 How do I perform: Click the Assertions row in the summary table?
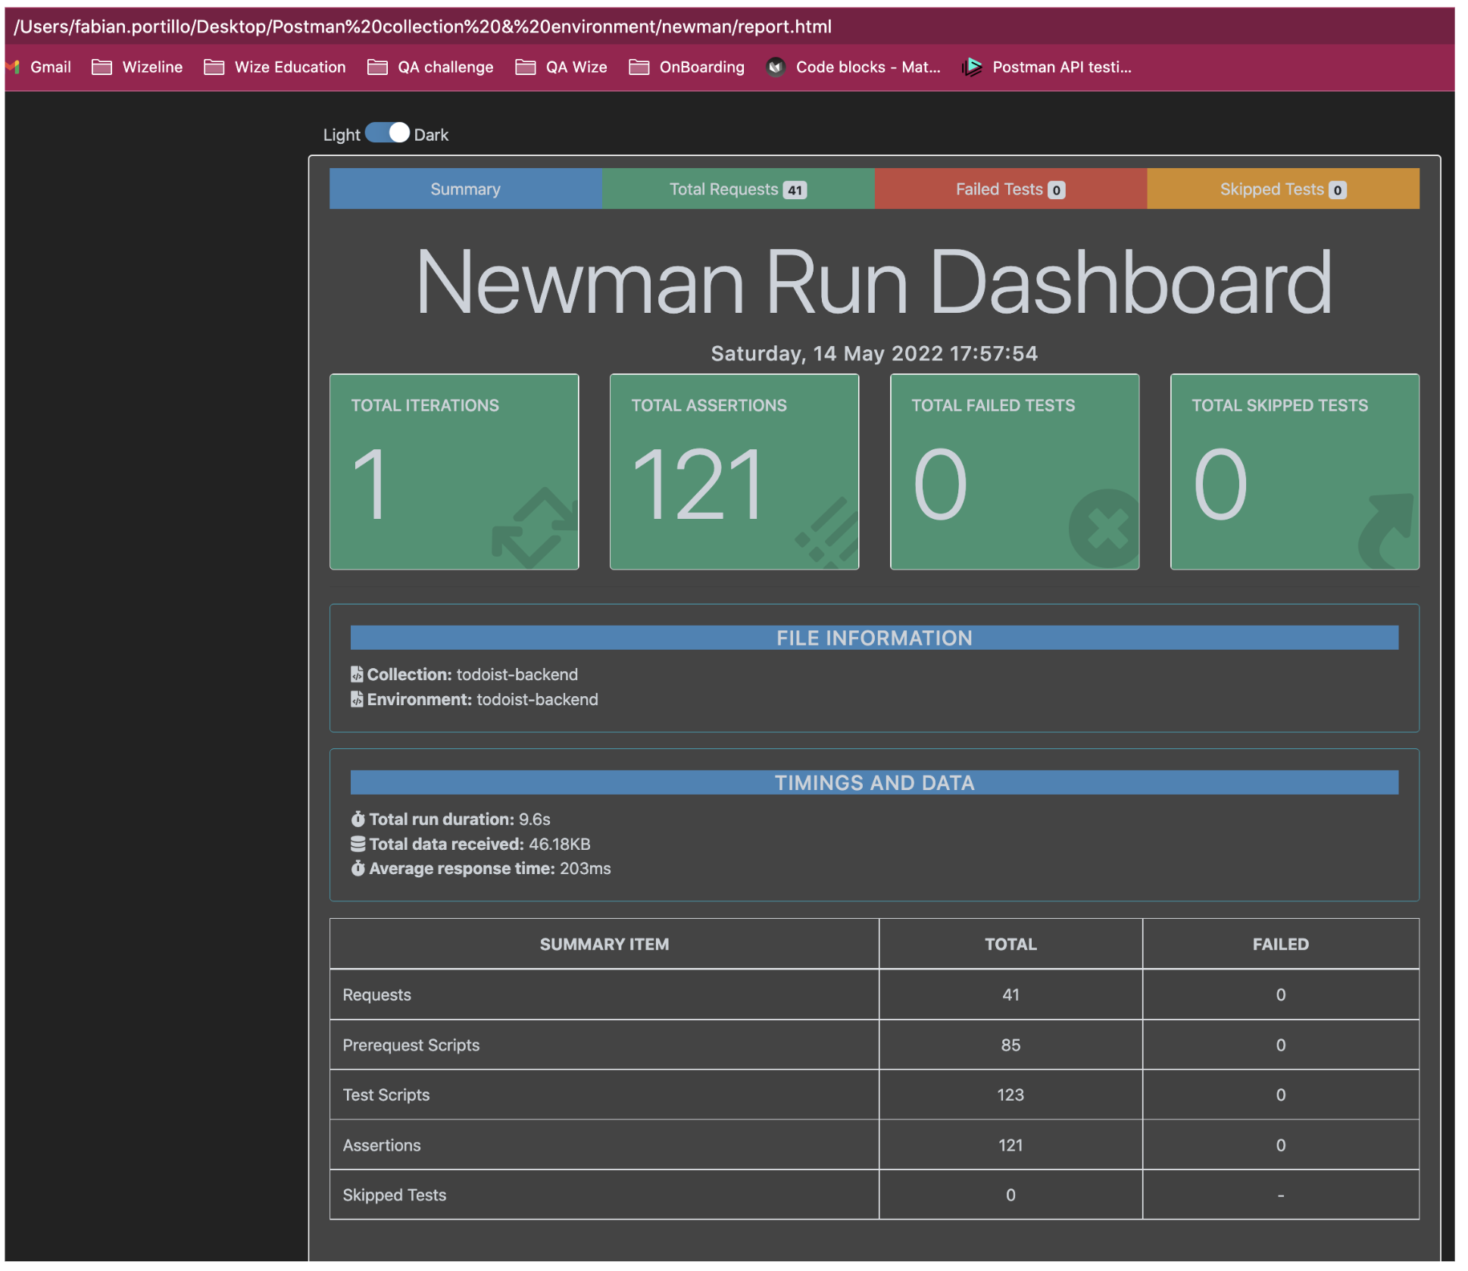[x=382, y=1145]
